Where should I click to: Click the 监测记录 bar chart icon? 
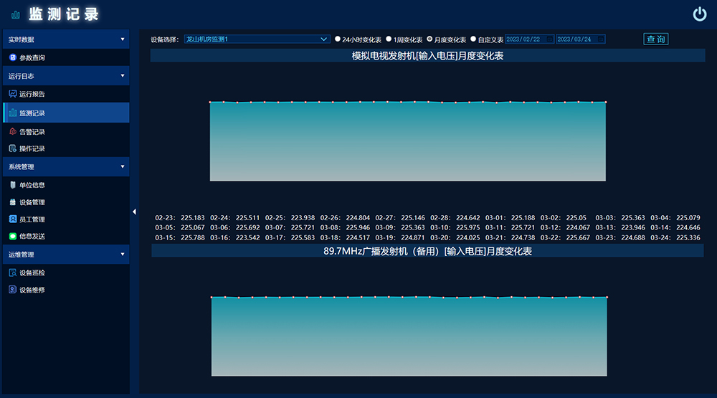point(13,113)
